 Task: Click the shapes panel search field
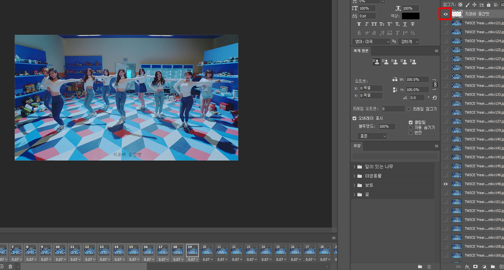click(x=395, y=156)
